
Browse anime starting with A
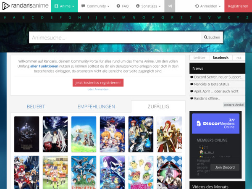(14, 17)
